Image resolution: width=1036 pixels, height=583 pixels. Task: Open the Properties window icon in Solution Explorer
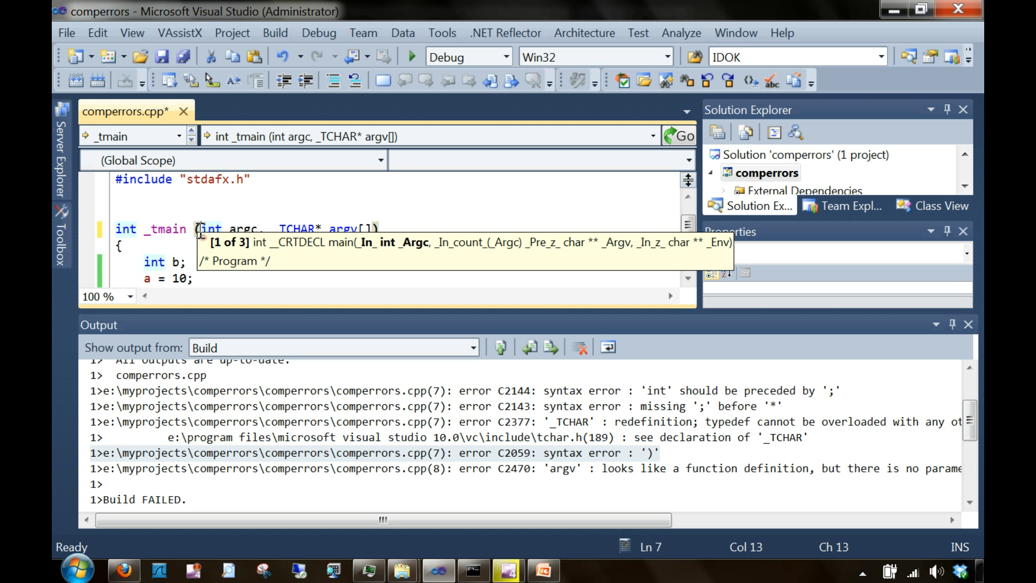774,132
